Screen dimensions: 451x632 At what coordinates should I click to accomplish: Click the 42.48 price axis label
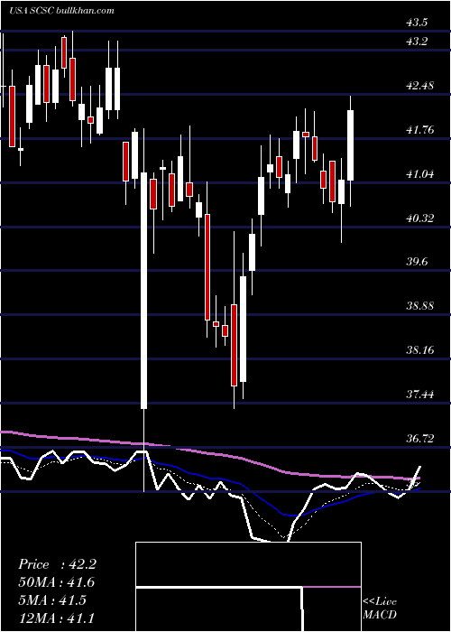(419, 86)
